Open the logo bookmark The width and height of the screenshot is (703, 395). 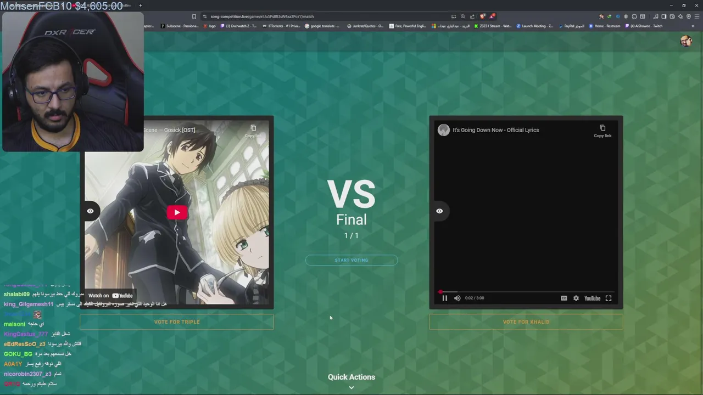point(209,26)
